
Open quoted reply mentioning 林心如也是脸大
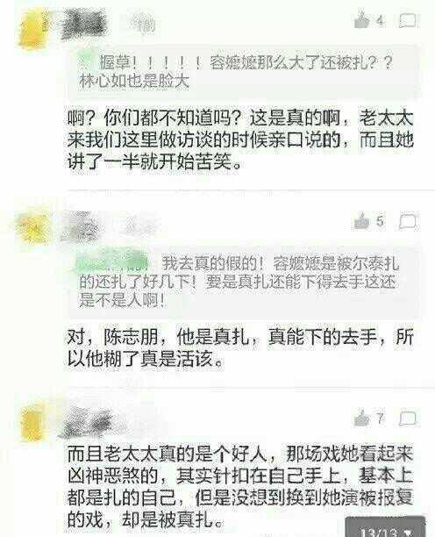243,72
